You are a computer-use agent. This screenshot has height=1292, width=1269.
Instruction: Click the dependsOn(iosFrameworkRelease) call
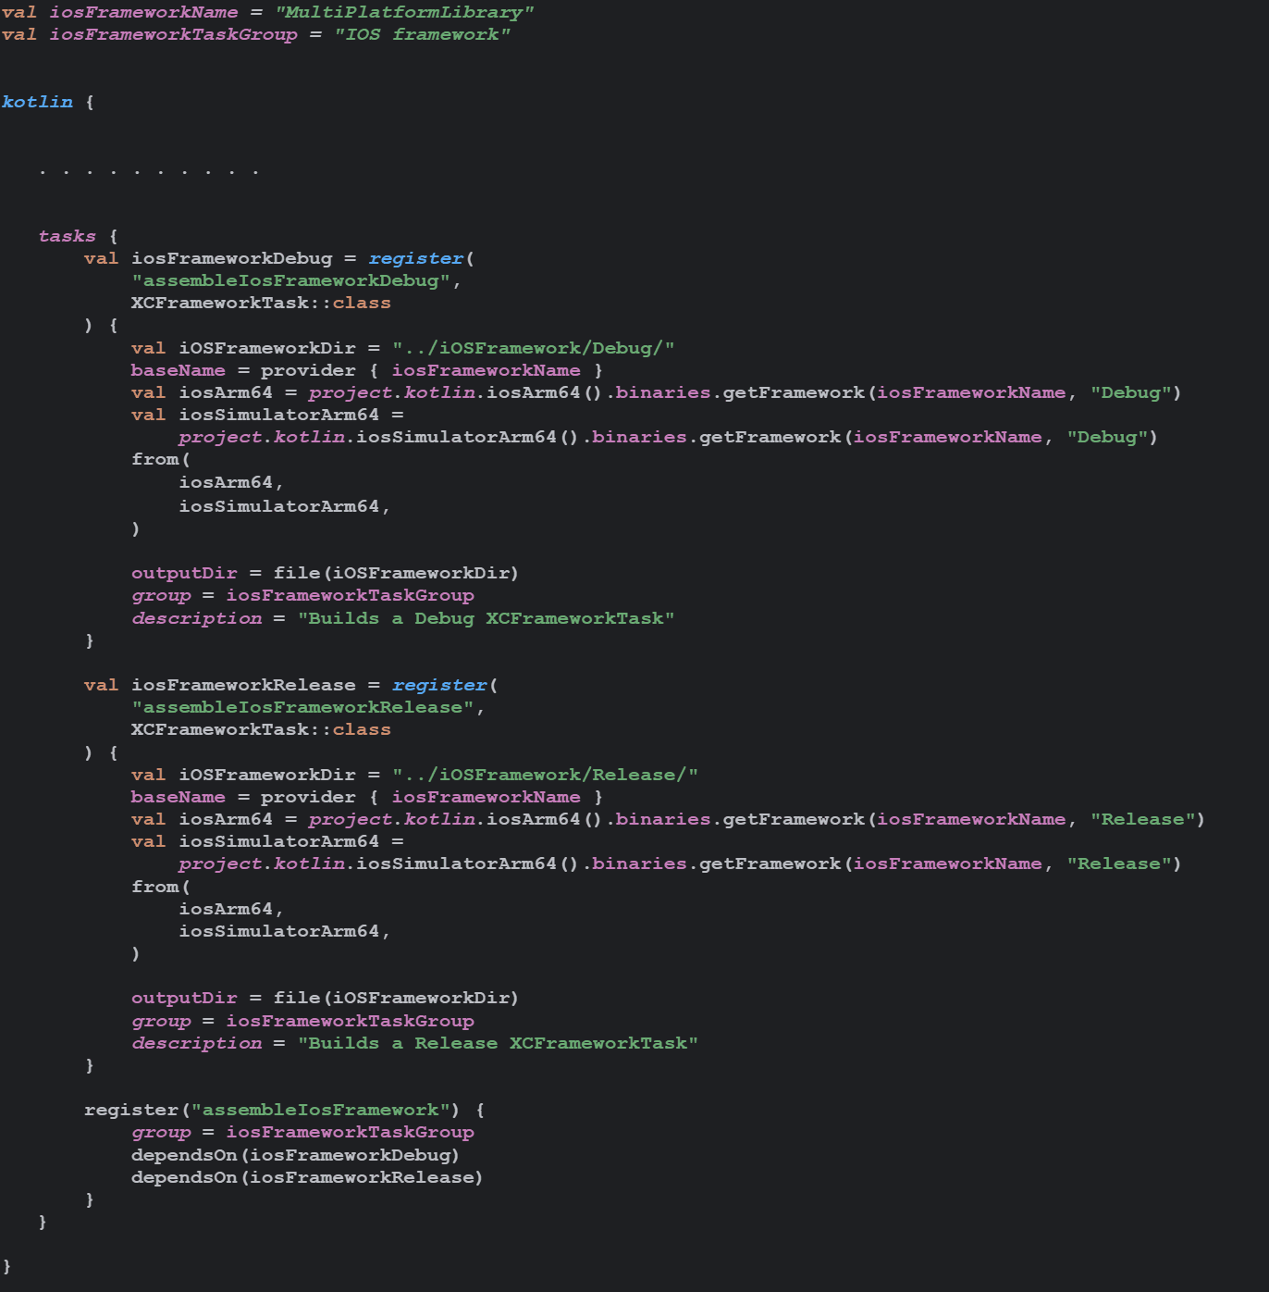coord(307,1177)
